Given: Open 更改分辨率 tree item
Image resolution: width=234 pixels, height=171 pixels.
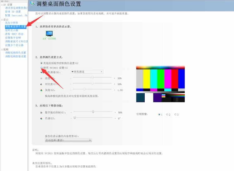Looking at the screenshot, I should click(x=12, y=23).
